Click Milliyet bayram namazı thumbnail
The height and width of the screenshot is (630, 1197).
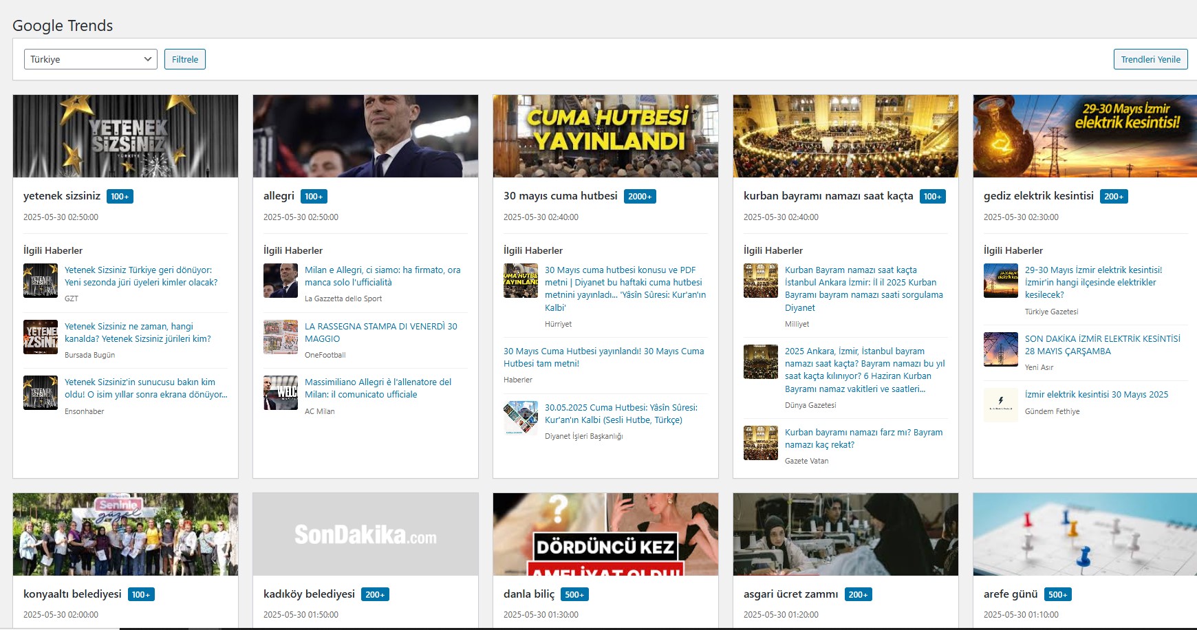pos(761,281)
